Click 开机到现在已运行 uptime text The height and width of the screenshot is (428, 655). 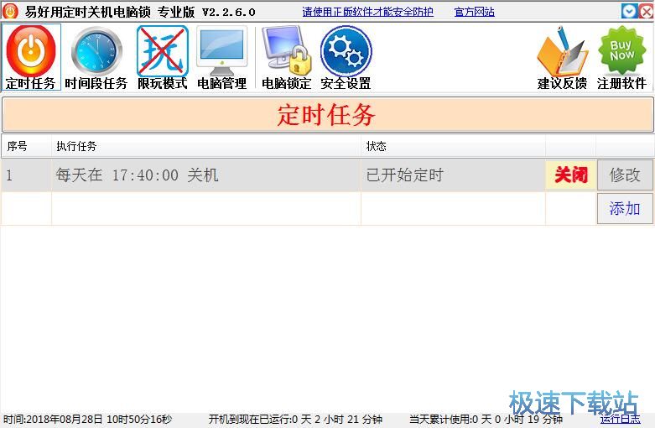point(295,420)
